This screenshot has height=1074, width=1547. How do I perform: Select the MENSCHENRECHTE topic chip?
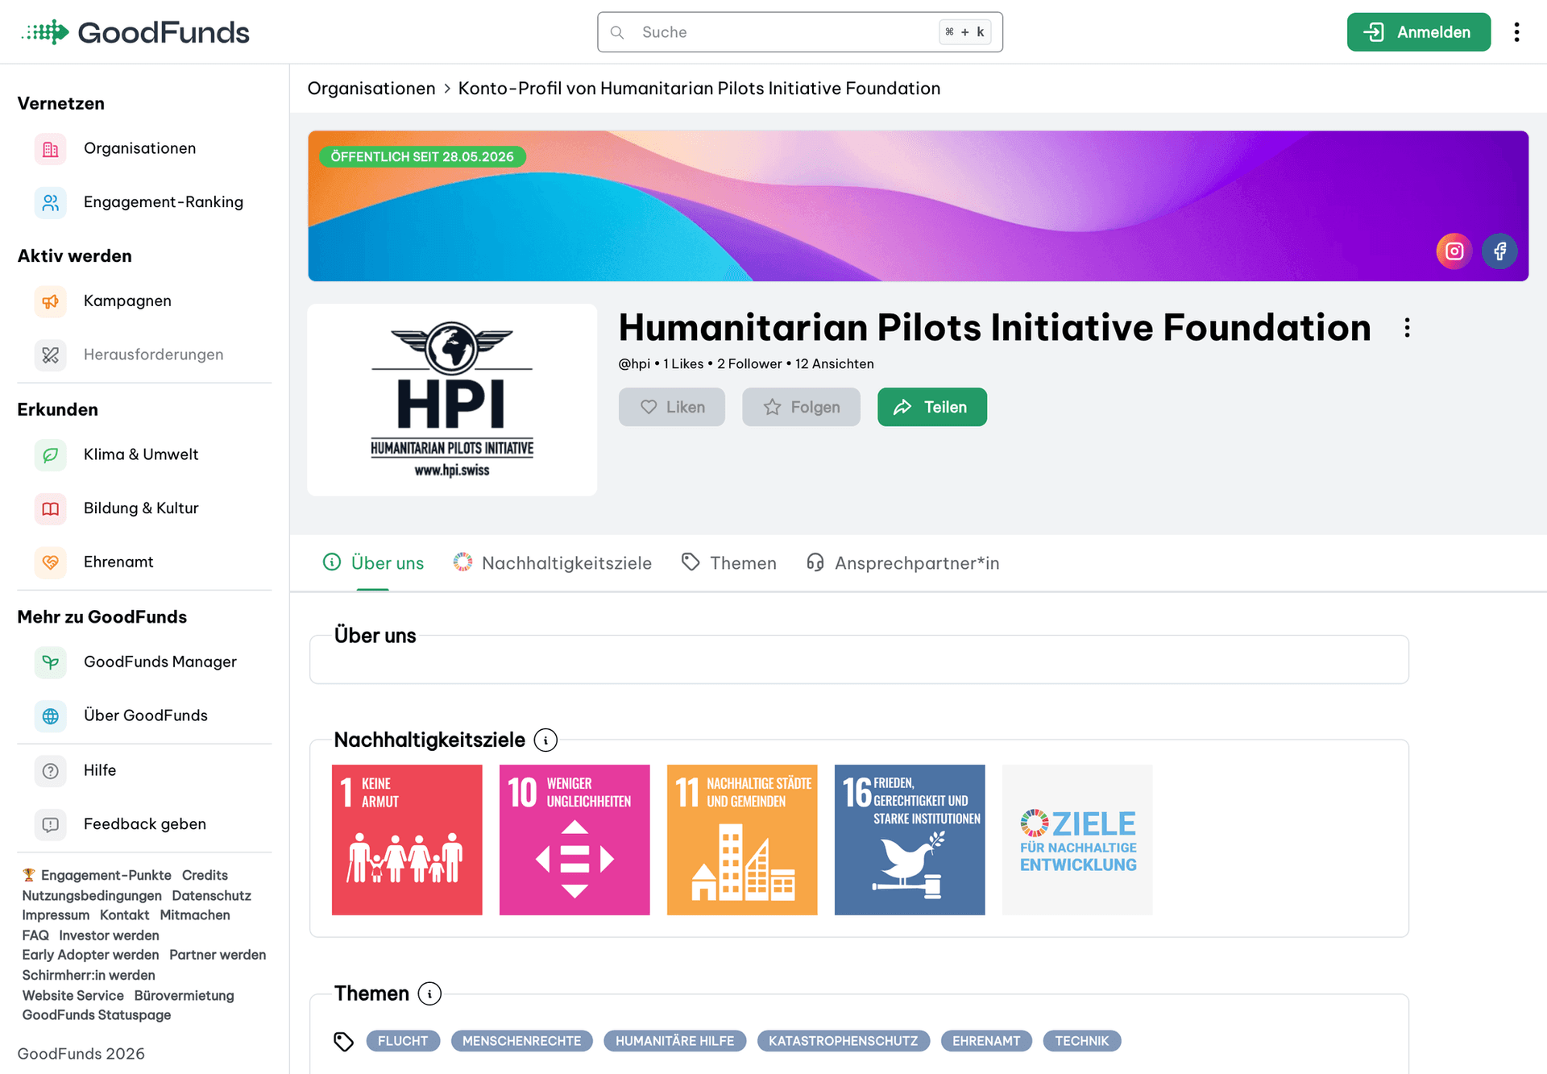click(522, 1041)
